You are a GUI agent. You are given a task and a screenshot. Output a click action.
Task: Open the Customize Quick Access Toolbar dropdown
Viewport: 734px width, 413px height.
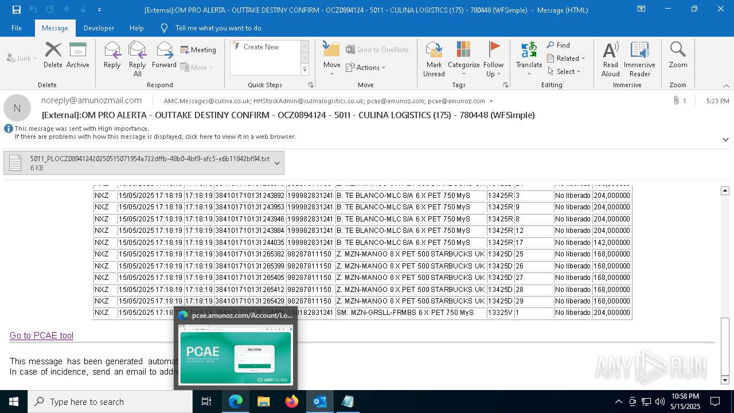click(99, 9)
